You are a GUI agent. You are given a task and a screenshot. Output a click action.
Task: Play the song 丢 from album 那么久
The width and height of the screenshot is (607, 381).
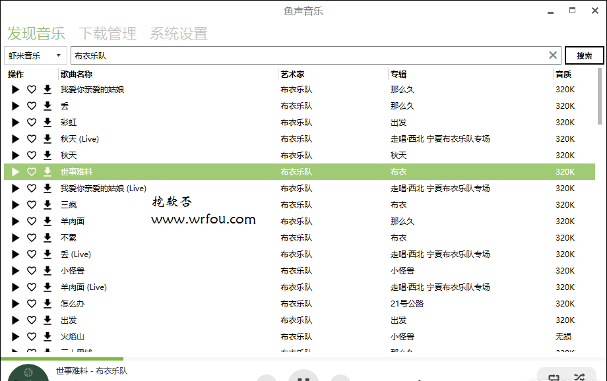[x=15, y=106]
